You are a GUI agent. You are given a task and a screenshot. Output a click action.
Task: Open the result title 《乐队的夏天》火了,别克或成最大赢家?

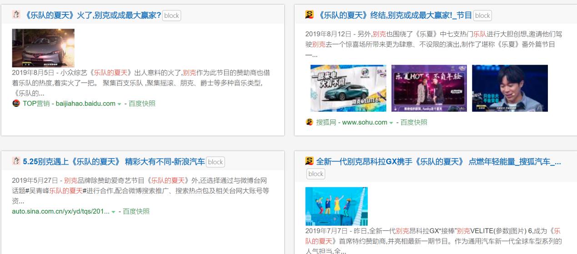pyautogui.click(x=92, y=15)
